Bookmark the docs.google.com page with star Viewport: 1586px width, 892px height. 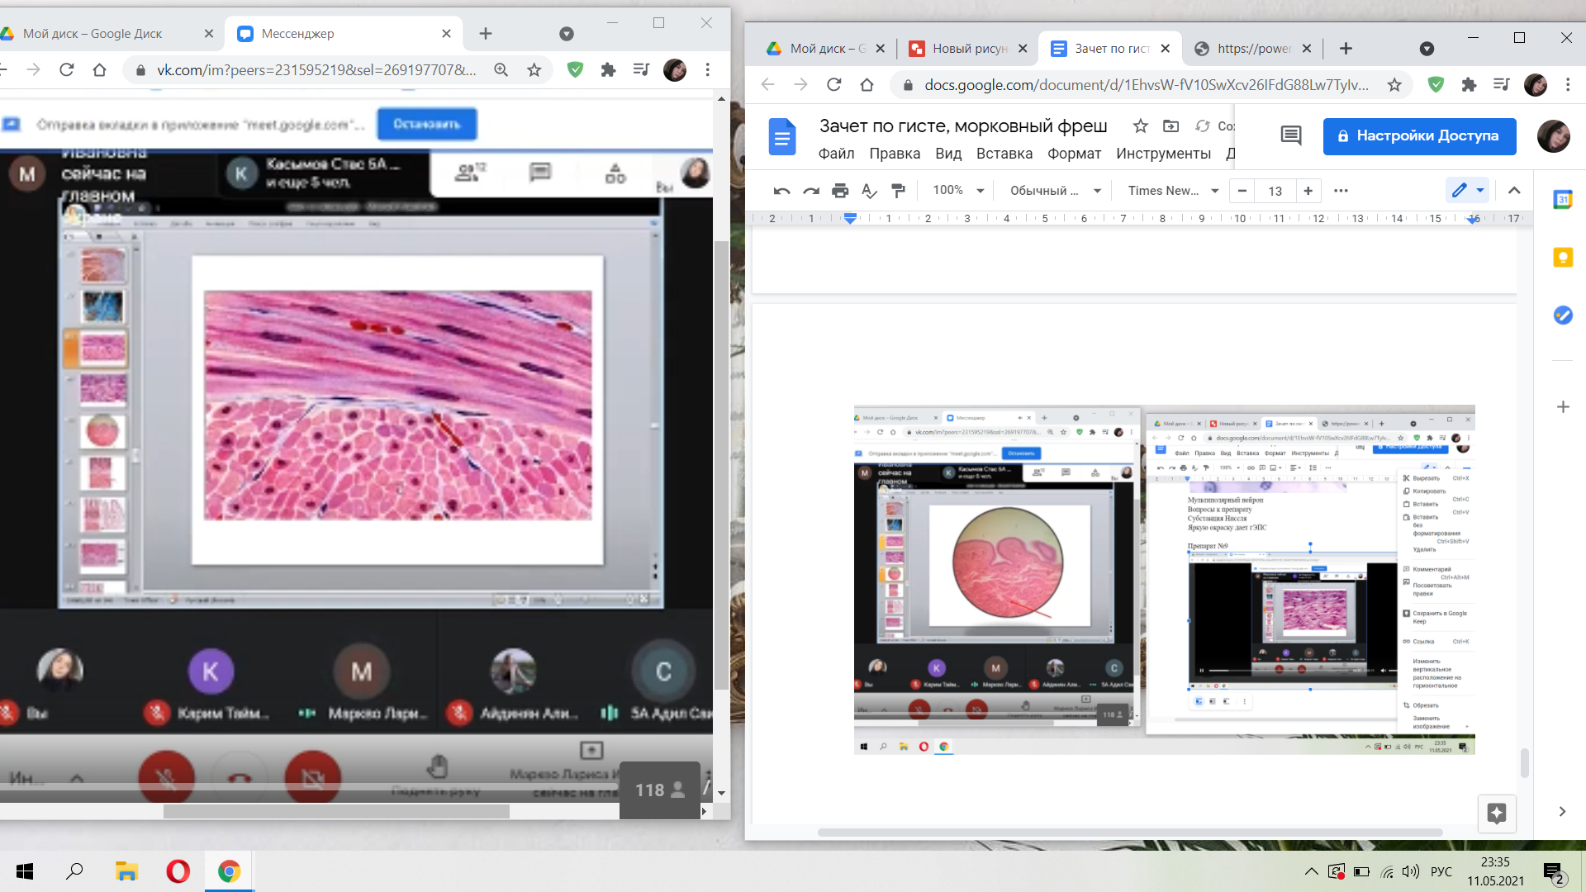point(1394,84)
